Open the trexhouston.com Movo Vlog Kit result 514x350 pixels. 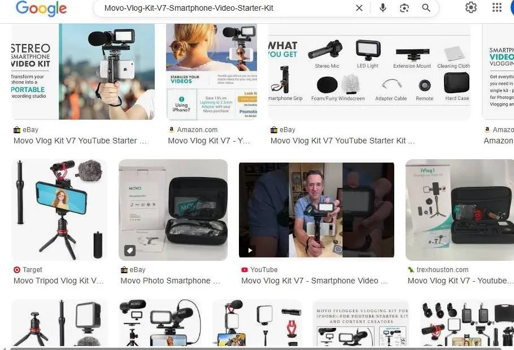459,281
